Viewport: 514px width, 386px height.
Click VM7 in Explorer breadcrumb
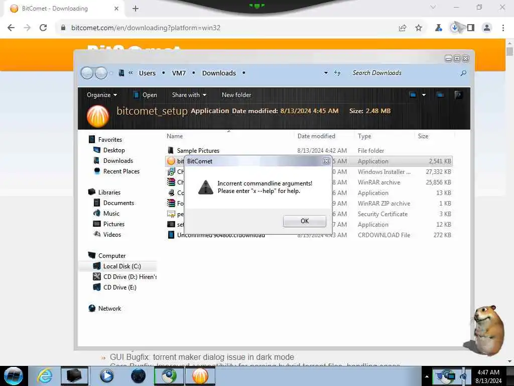pyautogui.click(x=179, y=73)
